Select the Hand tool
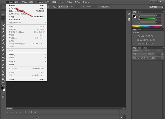Viewport: 165px width, 119px height. pyautogui.click(x=3, y=79)
